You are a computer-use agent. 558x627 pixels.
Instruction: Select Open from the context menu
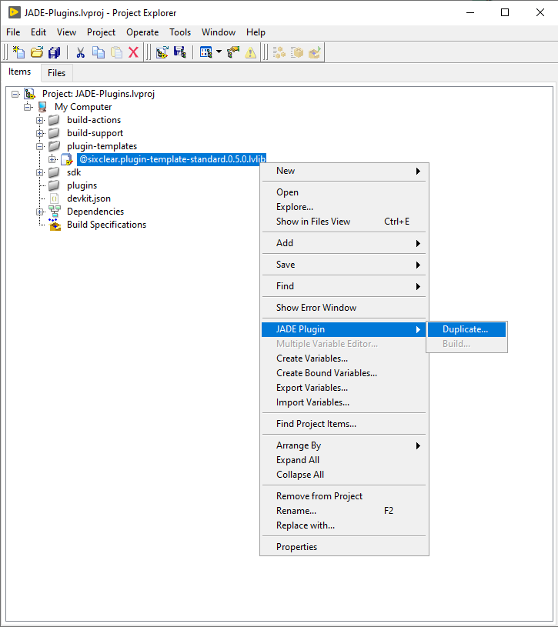pos(344,192)
